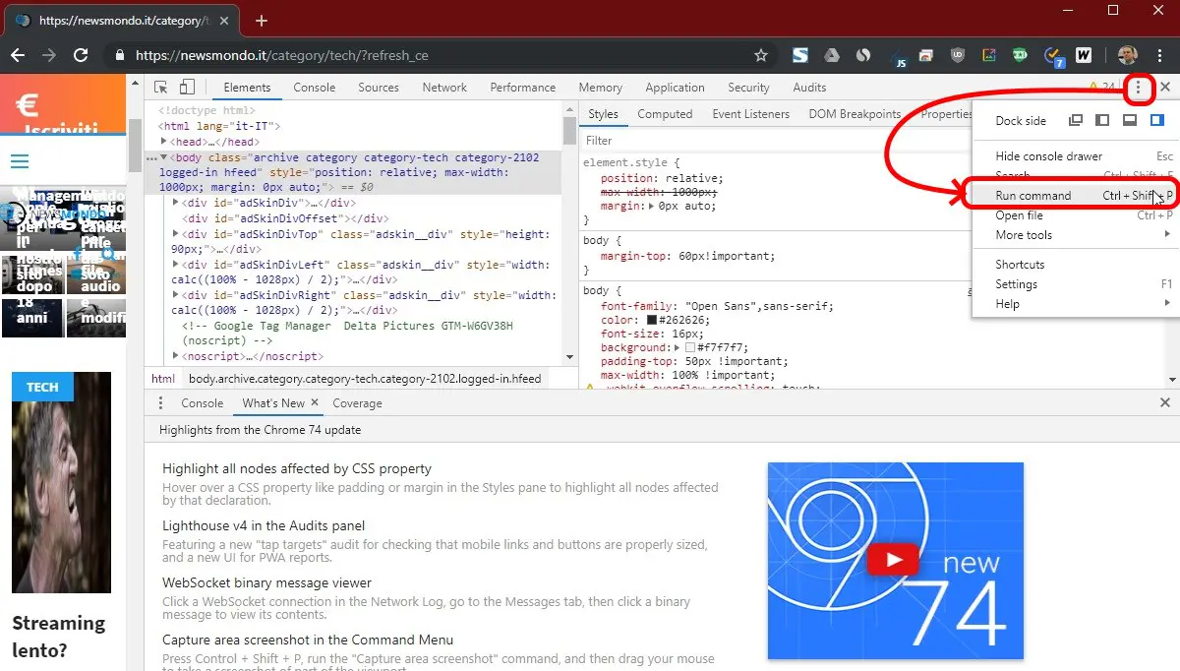The image size is (1180, 671).
Task: Open a new browser tab with plus
Action: tap(261, 21)
